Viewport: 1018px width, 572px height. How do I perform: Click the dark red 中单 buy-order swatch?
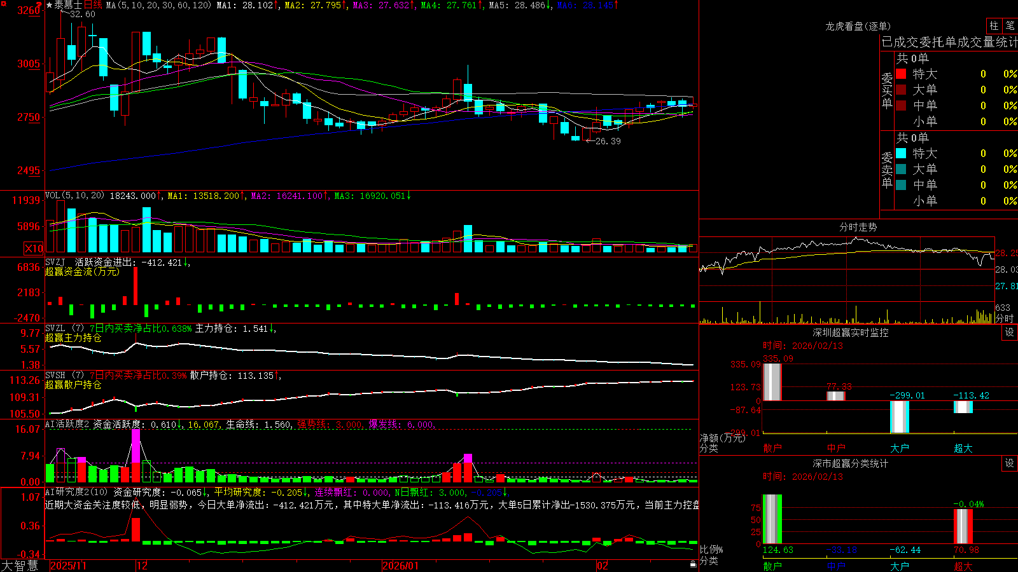[x=901, y=105]
